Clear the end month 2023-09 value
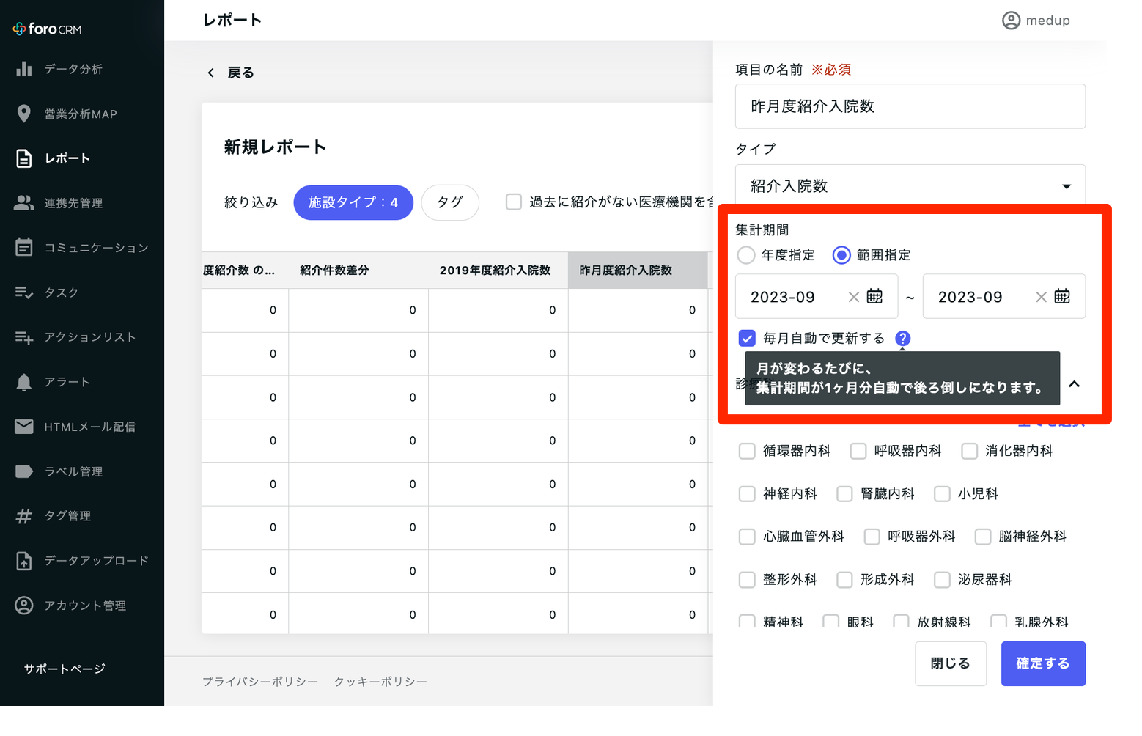The image size is (1142, 736). pyautogui.click(x=1041, y=297)
